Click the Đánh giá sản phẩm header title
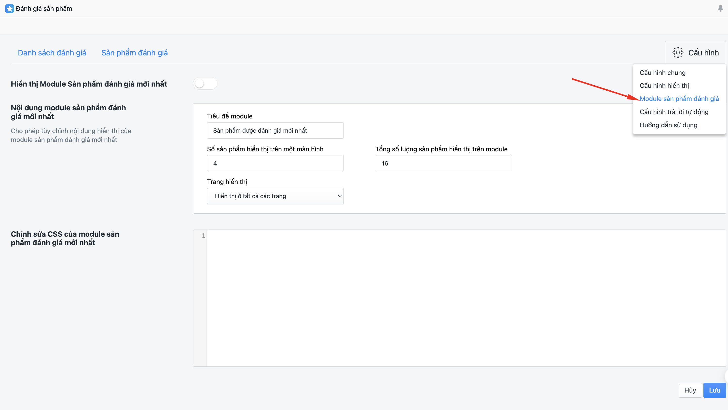 pos(44,8)
